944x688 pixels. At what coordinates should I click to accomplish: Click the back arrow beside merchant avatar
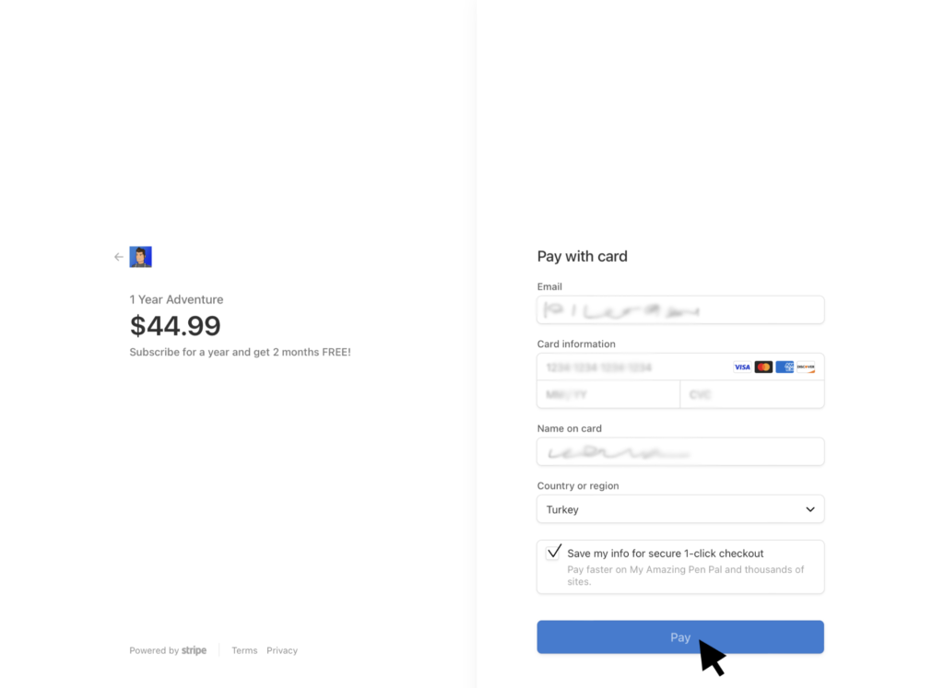coord(118,257)
